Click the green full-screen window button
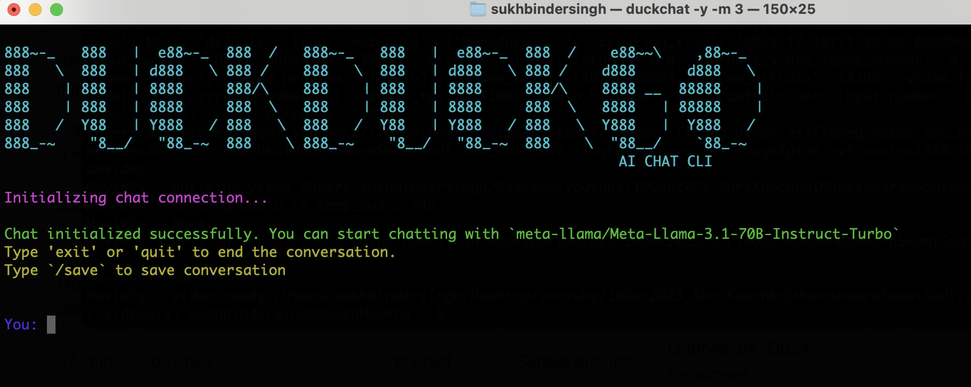 (57, 10)
